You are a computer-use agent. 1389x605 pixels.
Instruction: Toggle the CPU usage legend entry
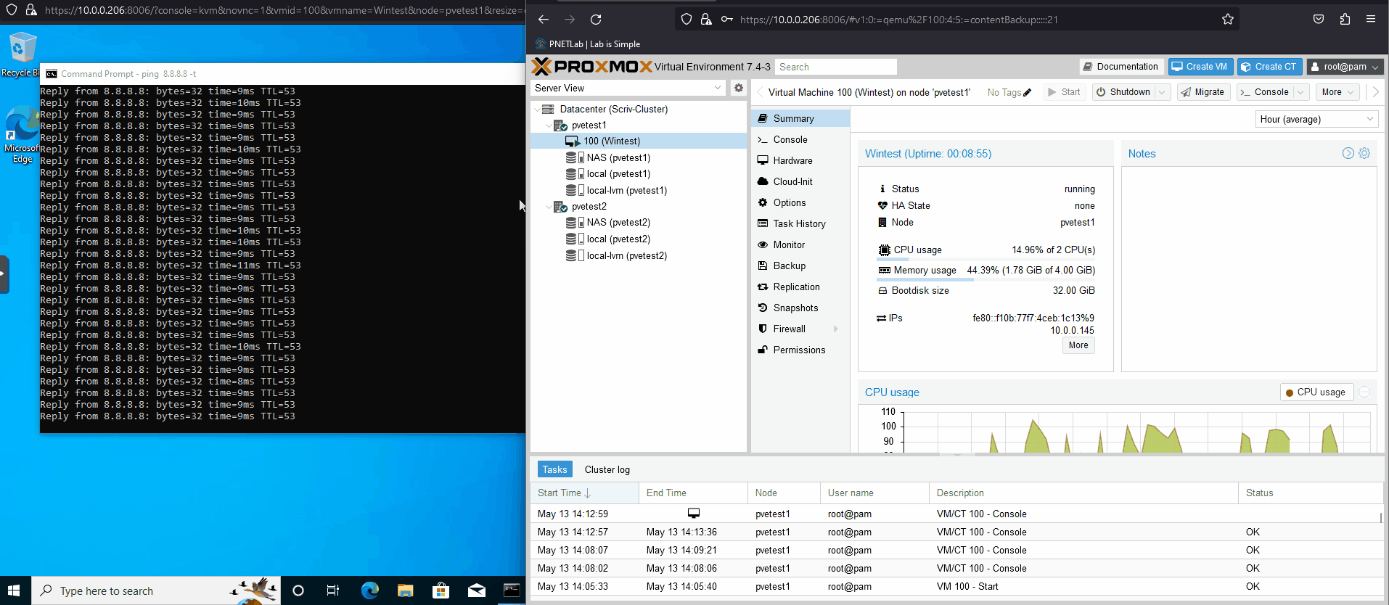click(x=1315, y=392)
